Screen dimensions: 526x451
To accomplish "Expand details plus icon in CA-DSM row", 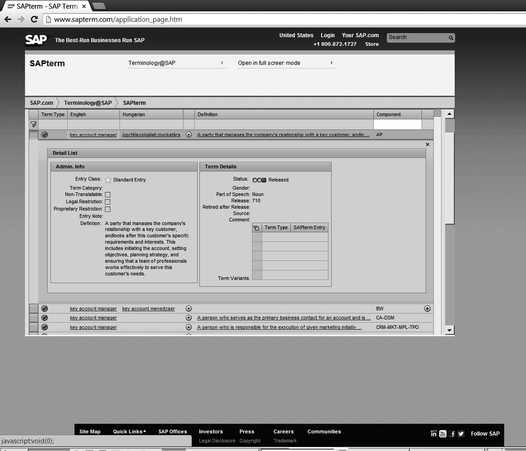I will point(189,318).
